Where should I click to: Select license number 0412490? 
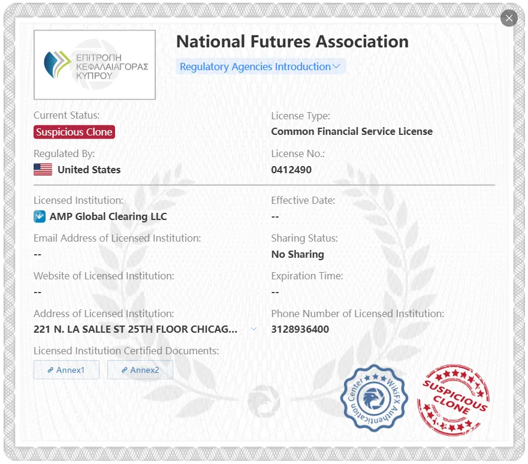291,170
